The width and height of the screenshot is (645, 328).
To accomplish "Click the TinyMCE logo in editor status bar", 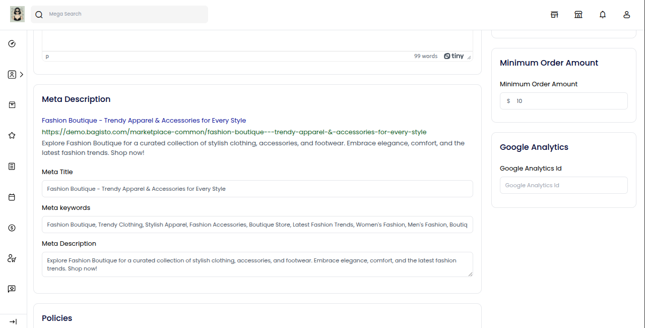I will point(454,56).
